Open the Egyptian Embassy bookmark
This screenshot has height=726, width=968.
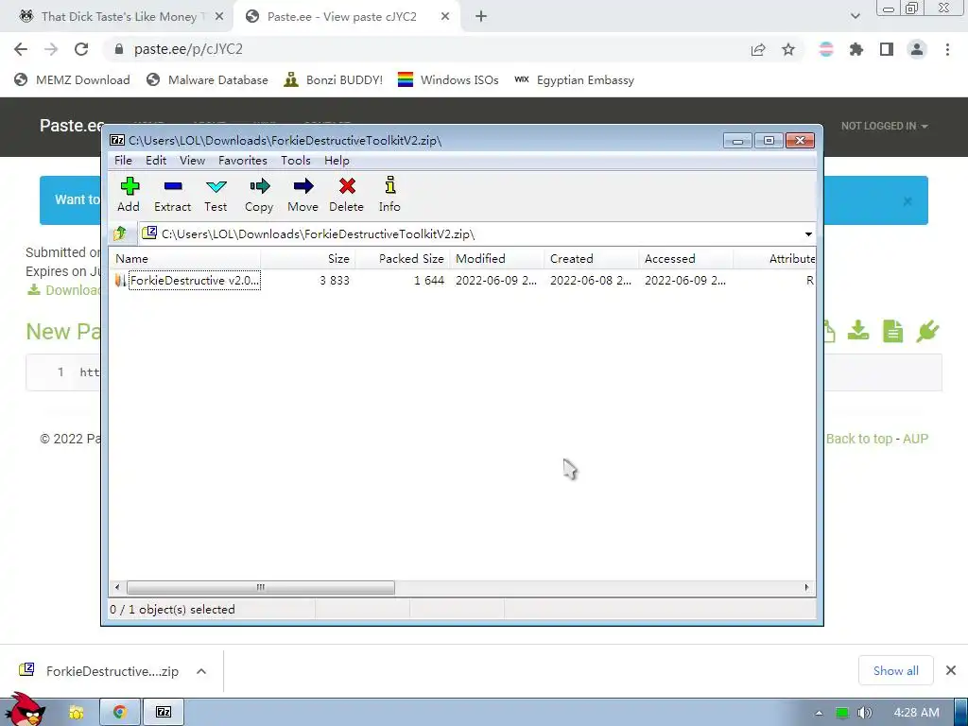click(574, 80)
